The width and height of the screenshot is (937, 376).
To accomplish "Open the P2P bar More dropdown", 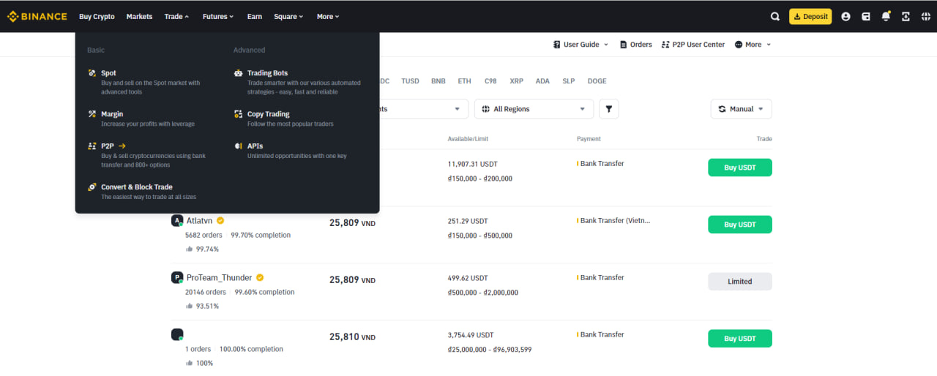I will click(753, 45).
